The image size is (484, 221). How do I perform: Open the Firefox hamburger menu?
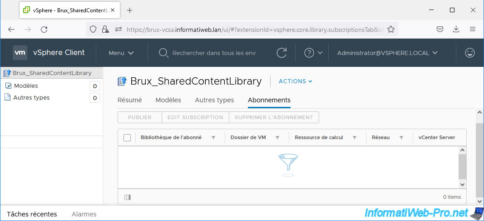click(472, 30)
